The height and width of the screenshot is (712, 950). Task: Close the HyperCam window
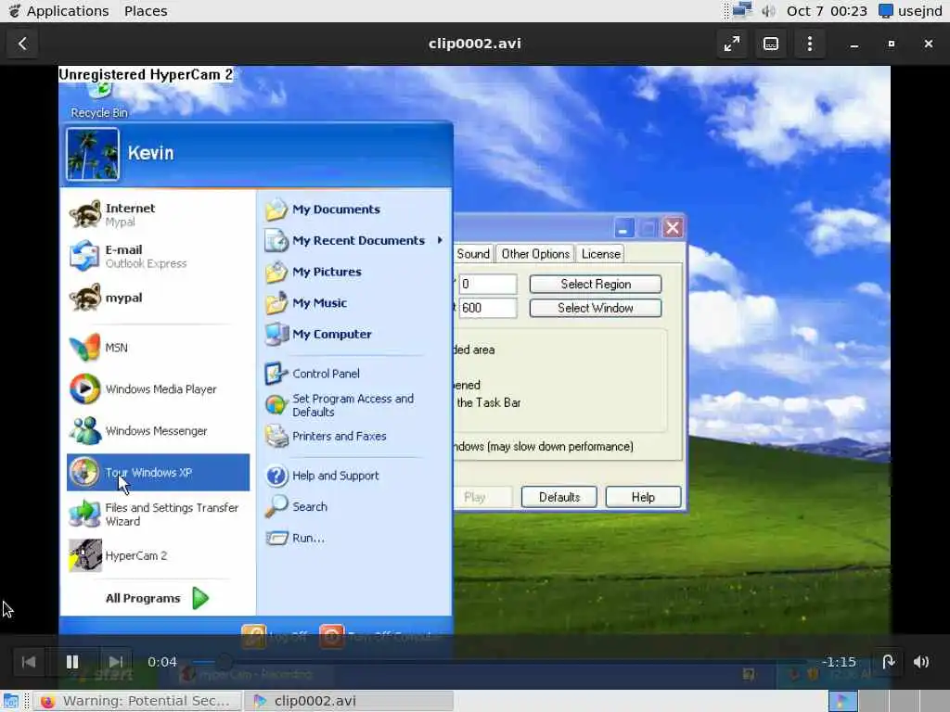click(x=673, y=228)
